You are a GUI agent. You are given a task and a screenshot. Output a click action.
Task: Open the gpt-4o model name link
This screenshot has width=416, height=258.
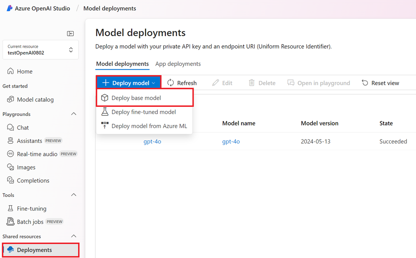[231, 141]
